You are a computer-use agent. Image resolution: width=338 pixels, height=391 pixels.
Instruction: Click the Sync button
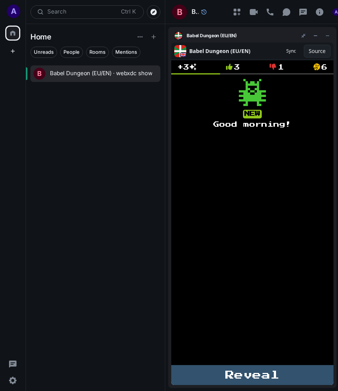291,51
